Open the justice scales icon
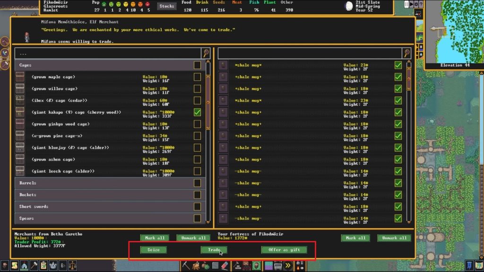Screen dimensions: 484x272 (x=72, y=265)
